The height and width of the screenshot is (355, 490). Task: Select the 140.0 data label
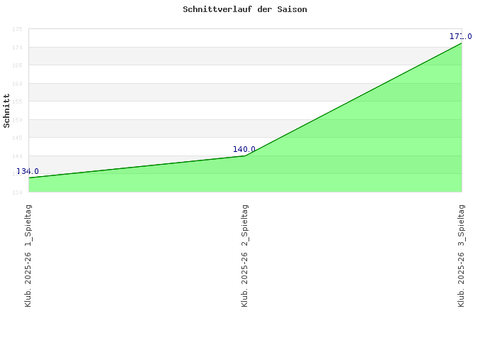click(x=244, y=149)
